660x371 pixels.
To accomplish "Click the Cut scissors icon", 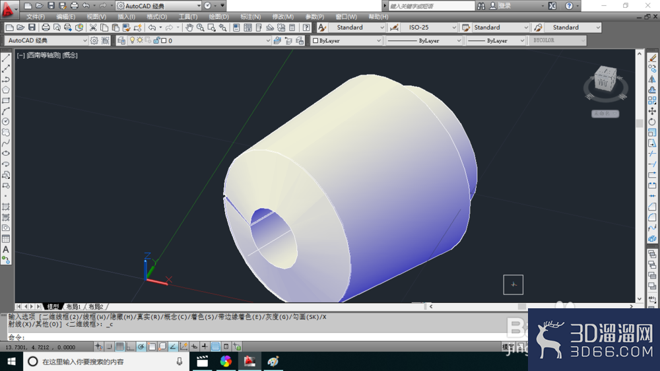I will click(93, 27).
